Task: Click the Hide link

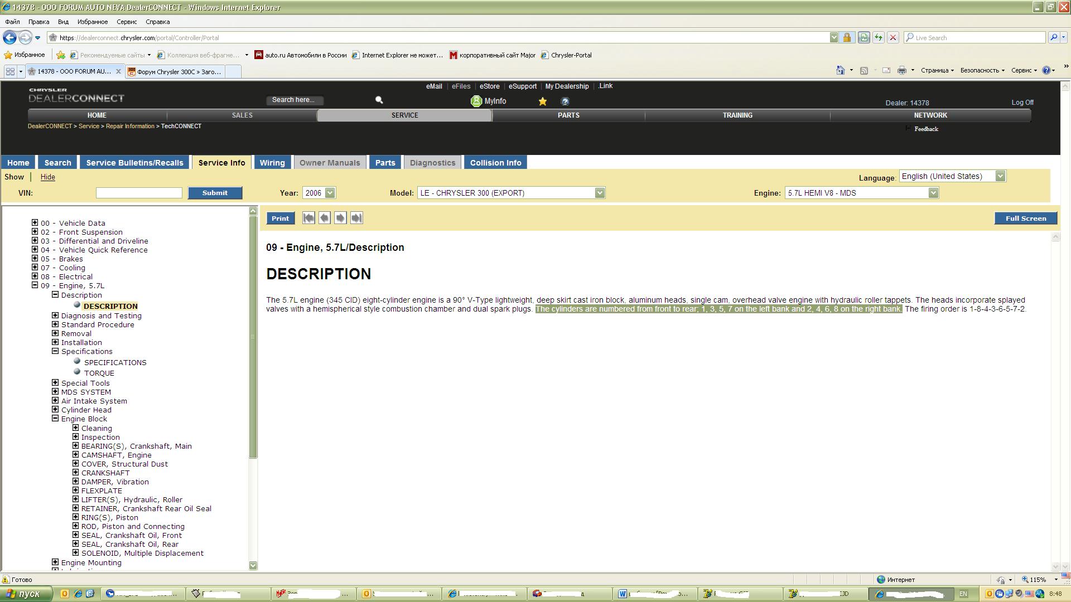Action: [x=48, y=177]
